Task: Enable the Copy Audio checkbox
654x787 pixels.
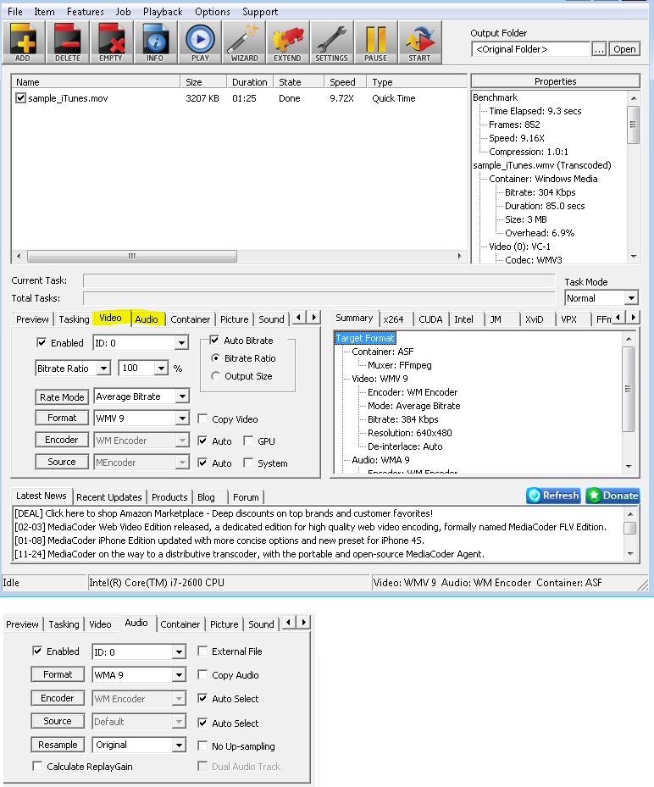Action: coord(202,674)
